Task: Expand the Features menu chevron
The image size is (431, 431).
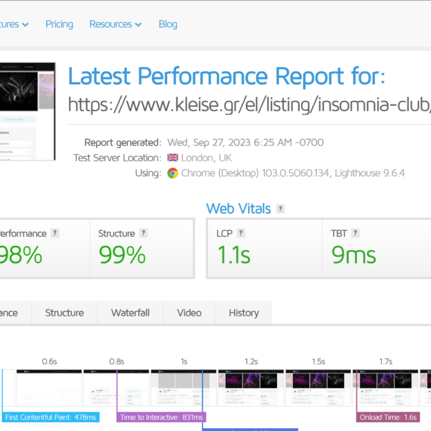Action: tap(26, 25)
